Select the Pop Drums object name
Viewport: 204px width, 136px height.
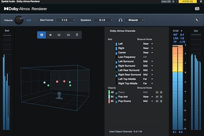124,101
